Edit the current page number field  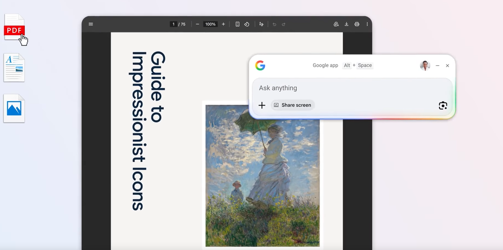tap(174, 24)
